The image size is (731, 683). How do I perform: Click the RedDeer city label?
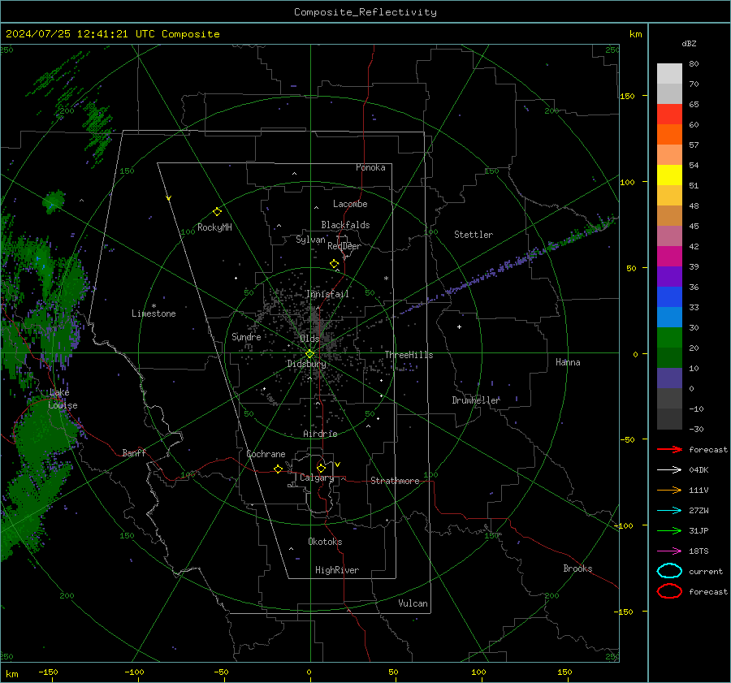click(344, 246)
